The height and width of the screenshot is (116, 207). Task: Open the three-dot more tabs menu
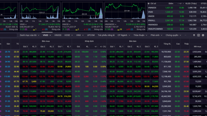185,35
